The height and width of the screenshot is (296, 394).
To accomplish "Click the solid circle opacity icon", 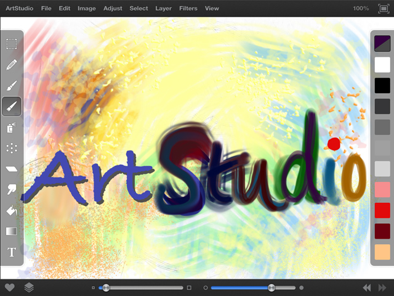I will pyautogui.click(x=302, y=288).
